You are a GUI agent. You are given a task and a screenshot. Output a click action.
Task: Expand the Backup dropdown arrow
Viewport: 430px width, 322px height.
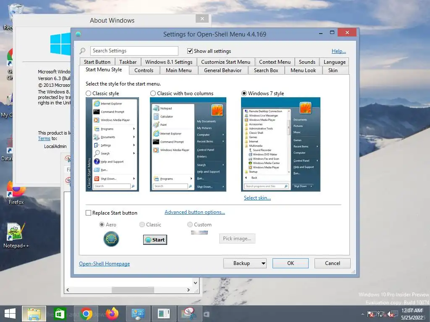[263, 263]
